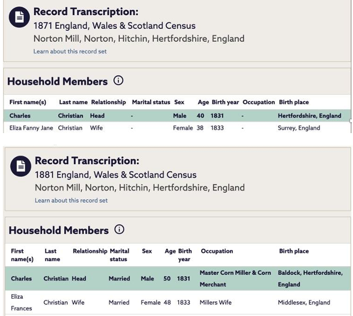Click the 'Relationship' column header in the 1881 table
353x316 pixels.
point(90,251)
